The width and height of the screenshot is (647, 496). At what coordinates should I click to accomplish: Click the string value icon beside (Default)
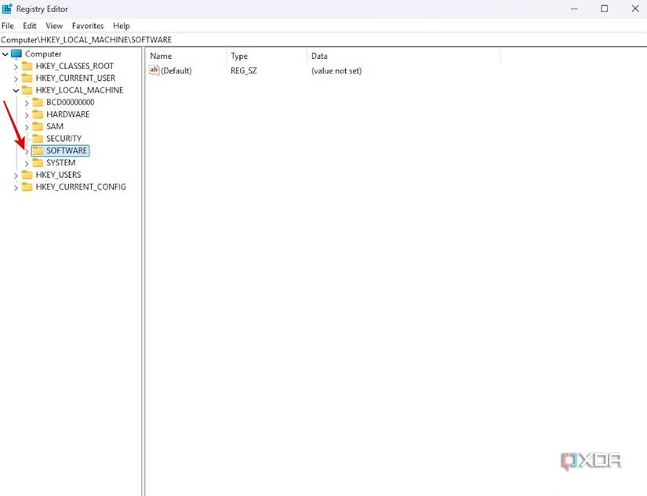tap(154, 71)
